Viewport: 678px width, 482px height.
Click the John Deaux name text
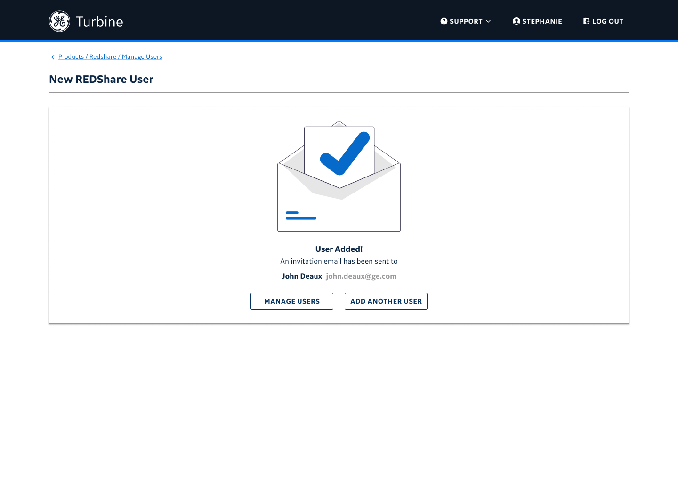pos(302,276)
